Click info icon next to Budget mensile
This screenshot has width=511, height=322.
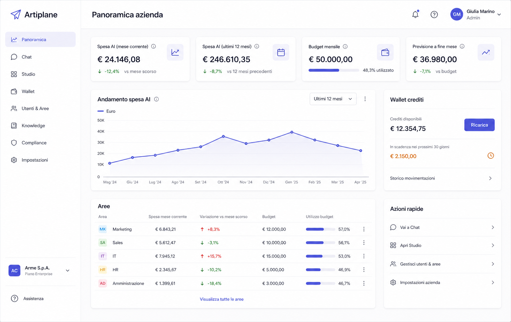pyautogui.click(x=345, y=47)
